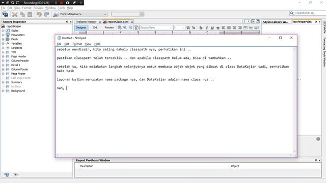Image resolution: width=326 pixels, height=183 pixels.
Task: Open the DejaVu Sans font dropdown
Action: click(x=156, y=27)
